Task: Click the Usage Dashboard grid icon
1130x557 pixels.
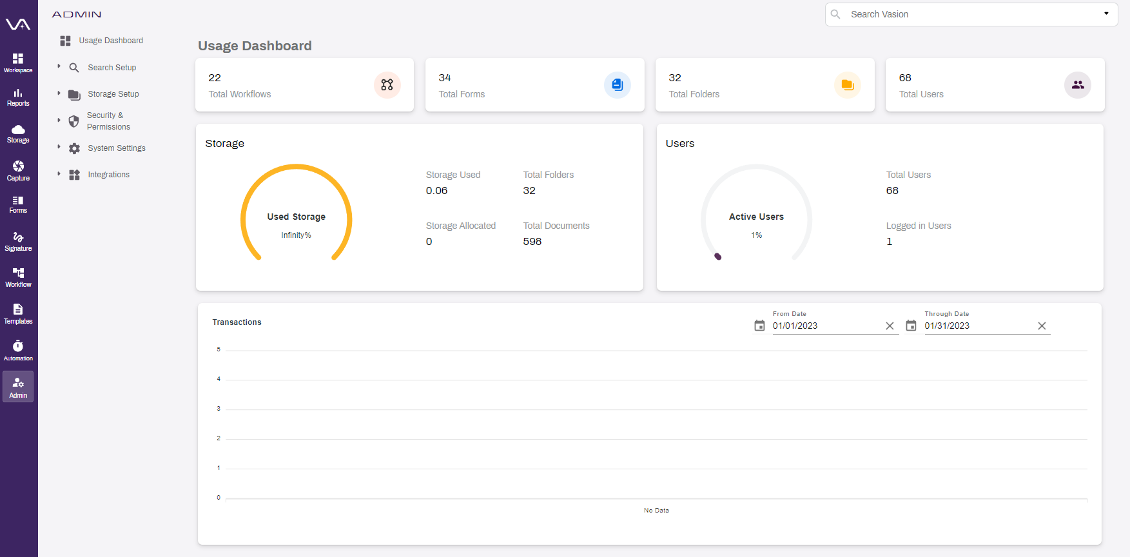Action: pos(65,41)
